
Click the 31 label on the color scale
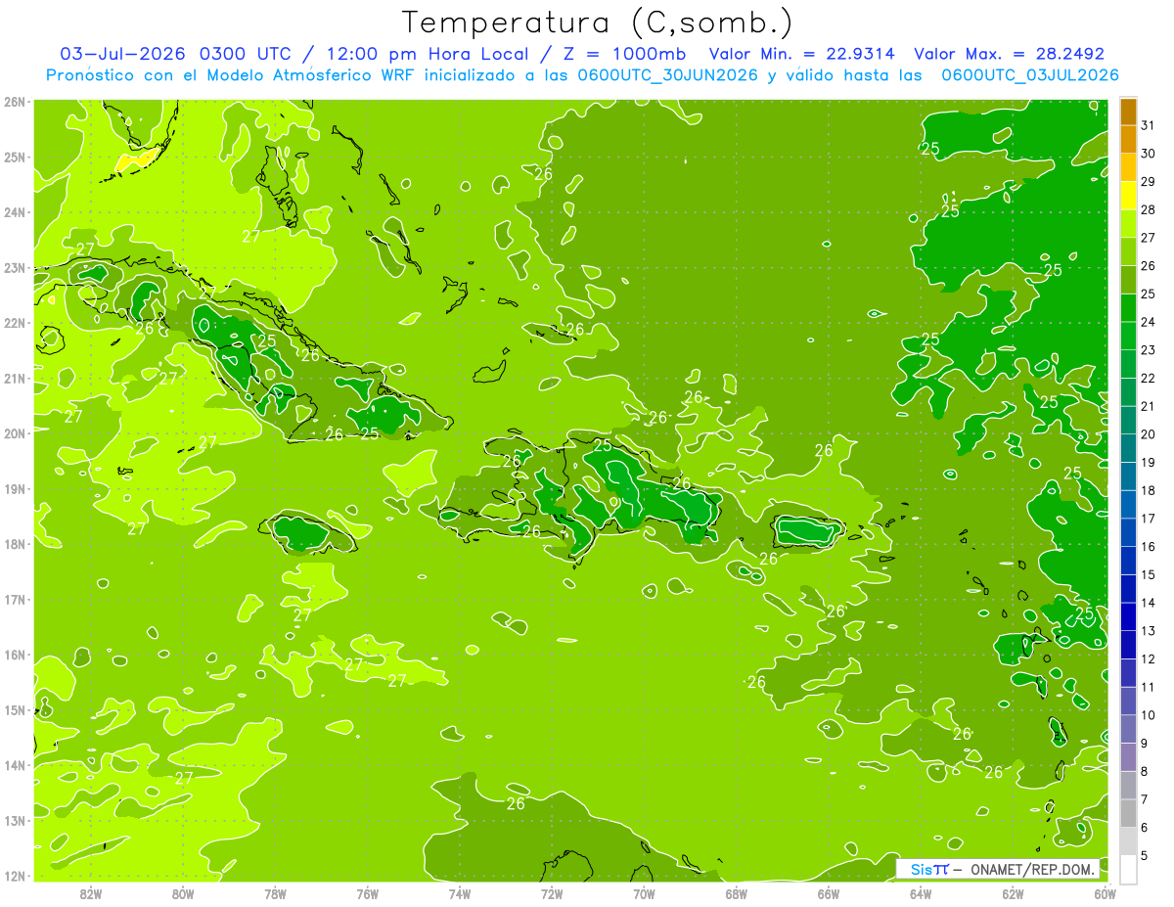pyautogui.click(x=1149, y=125)
